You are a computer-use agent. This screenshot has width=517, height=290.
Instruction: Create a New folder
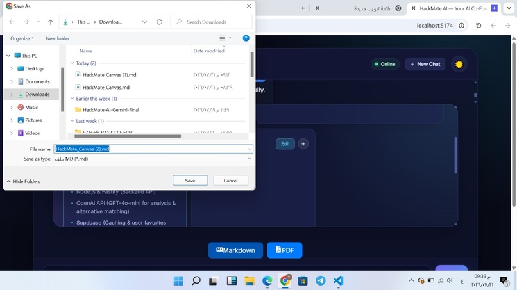[x=58, y=38]
